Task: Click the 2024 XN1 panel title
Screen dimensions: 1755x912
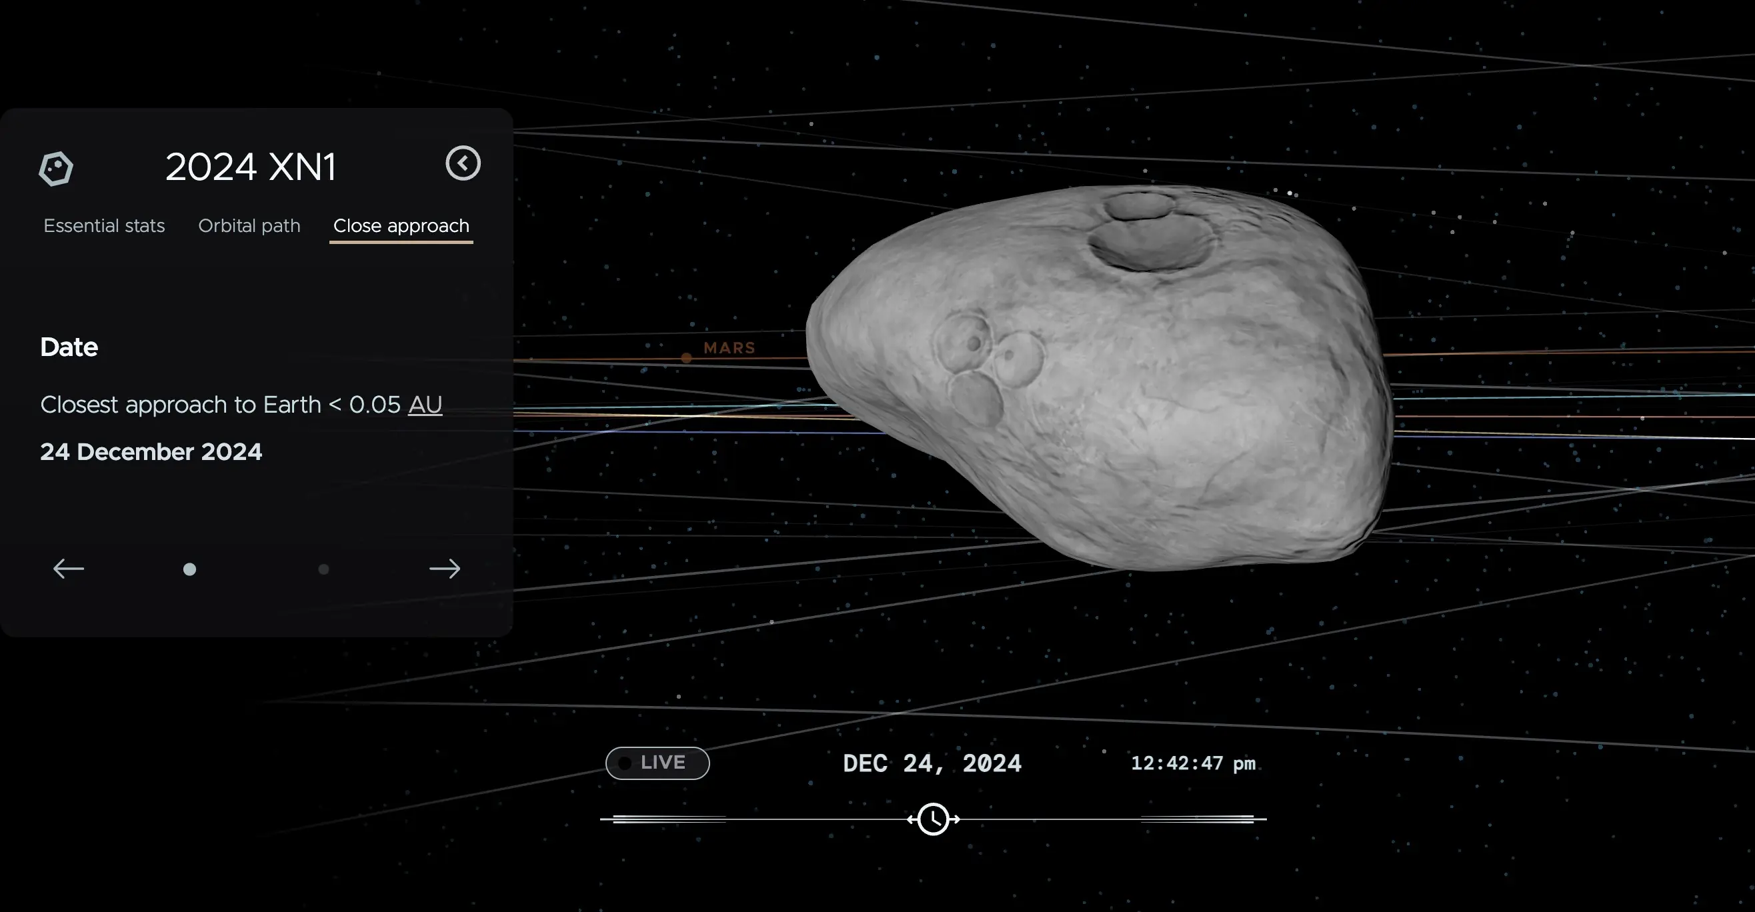Action: [x=251, y=167]
